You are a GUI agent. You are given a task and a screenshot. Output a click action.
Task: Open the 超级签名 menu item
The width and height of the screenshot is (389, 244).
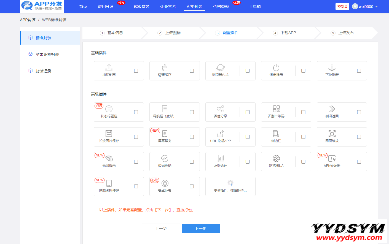[141, 7]
